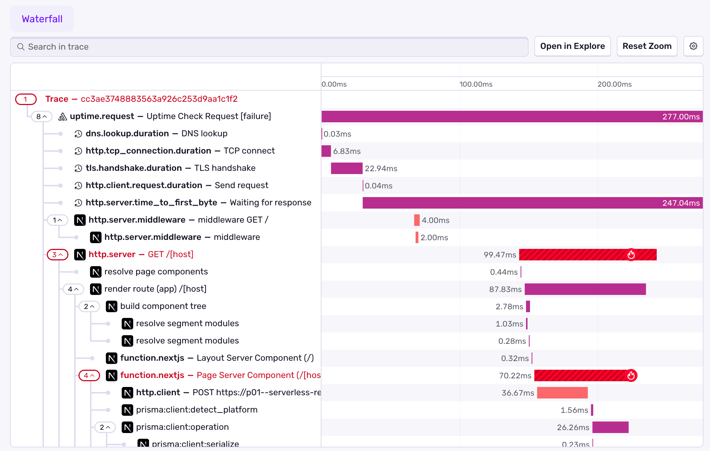This screenshot has width=710, height=451.
Task: Click the clock icon beside tls.handshake.duration
Action: (78, 168)
